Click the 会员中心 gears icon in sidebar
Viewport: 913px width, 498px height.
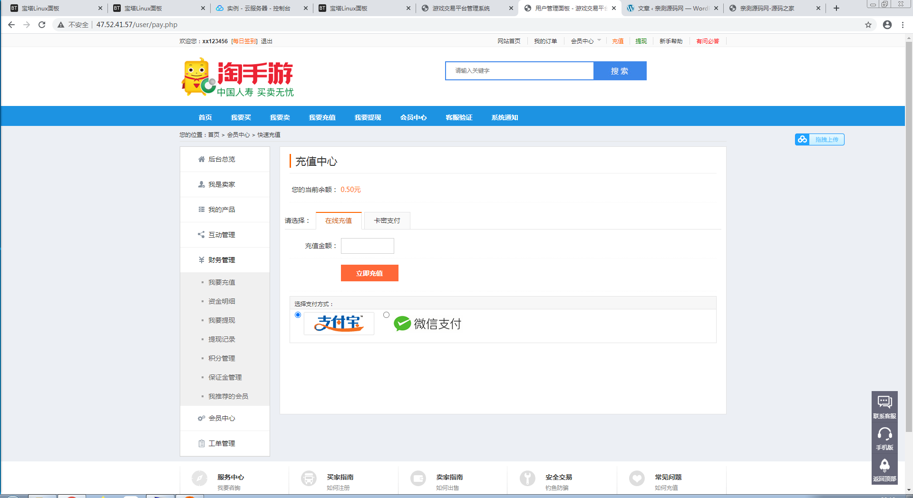202,418
